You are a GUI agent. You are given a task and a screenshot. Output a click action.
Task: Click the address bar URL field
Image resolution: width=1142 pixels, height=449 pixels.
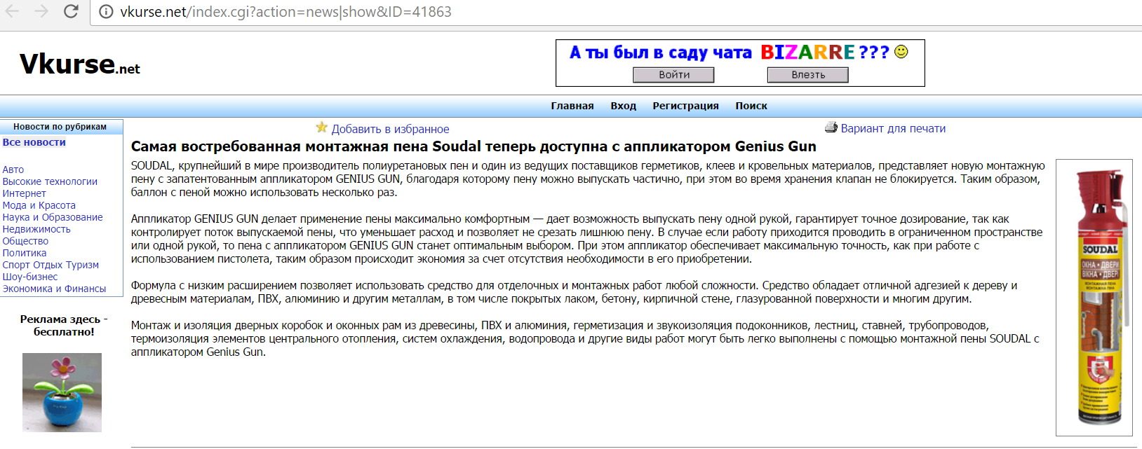617,12
